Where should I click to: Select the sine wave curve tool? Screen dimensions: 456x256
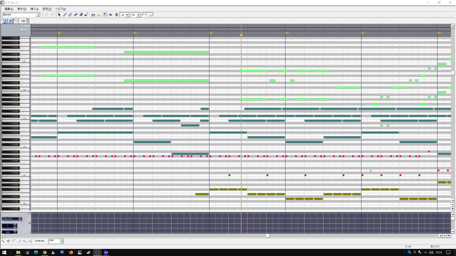25,241
